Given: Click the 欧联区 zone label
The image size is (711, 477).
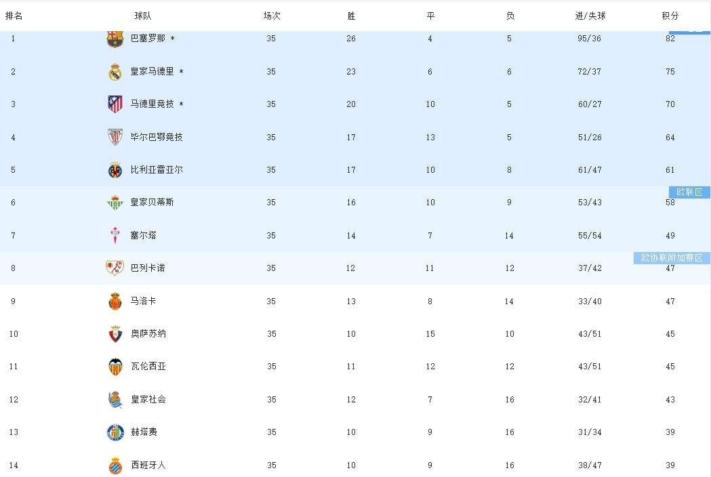Looking at the screenshot, I should click(x=689, y=192).
